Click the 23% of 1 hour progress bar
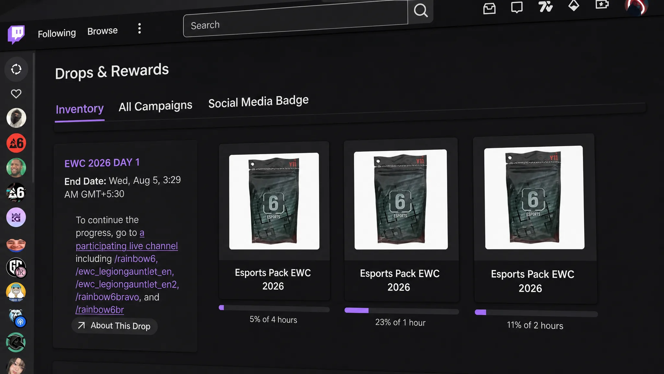 coord(402,311)
